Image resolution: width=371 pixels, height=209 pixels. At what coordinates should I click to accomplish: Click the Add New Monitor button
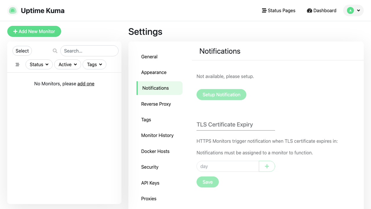click(x=34, y=31)
